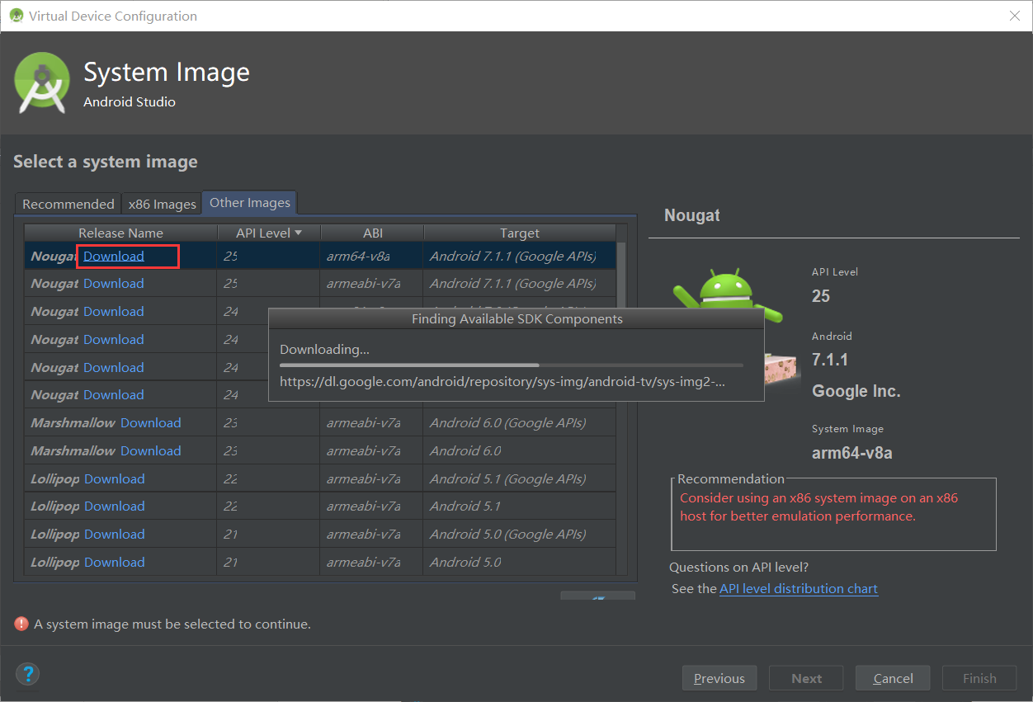Screen dimensions: 1033x702
Task: Click 'A system image must be selected' message
Action: coord(172,624)
